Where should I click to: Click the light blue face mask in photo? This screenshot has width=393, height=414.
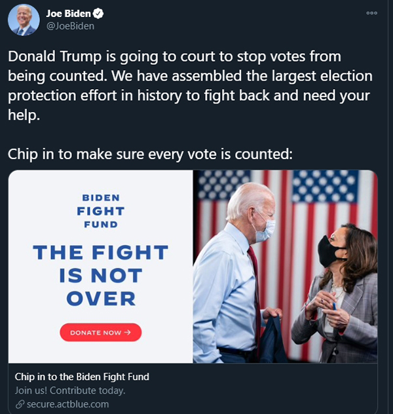tap(265, 230)
